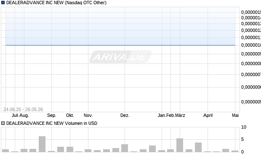
Task: Click the 'Nov.' month axis label
Action: tap(88, 115)
